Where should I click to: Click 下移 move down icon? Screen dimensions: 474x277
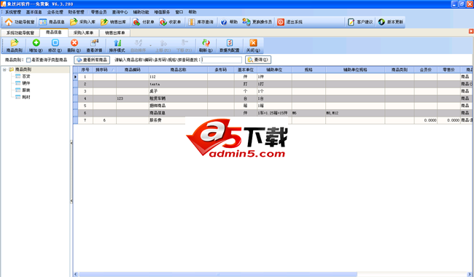pyautogui.click(x=184, y=43)
